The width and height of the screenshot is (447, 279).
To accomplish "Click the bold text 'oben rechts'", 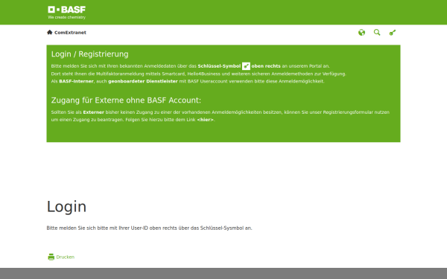I will coord(266,66).
